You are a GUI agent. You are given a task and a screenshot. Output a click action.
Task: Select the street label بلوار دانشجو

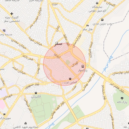(x=104, y=92)
